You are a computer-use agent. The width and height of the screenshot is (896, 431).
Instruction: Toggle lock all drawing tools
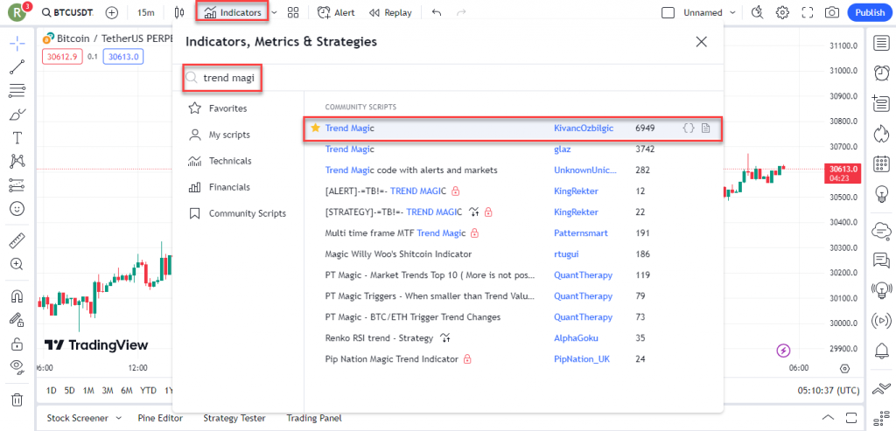(17, 344)
